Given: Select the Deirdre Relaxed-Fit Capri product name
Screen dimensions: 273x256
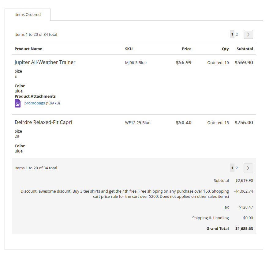Looking at the screenshot, I should tap(43, 122).
